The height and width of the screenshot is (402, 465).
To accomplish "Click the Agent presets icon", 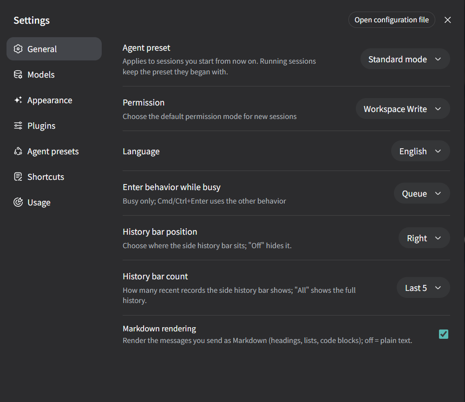I will pos(18,152).
